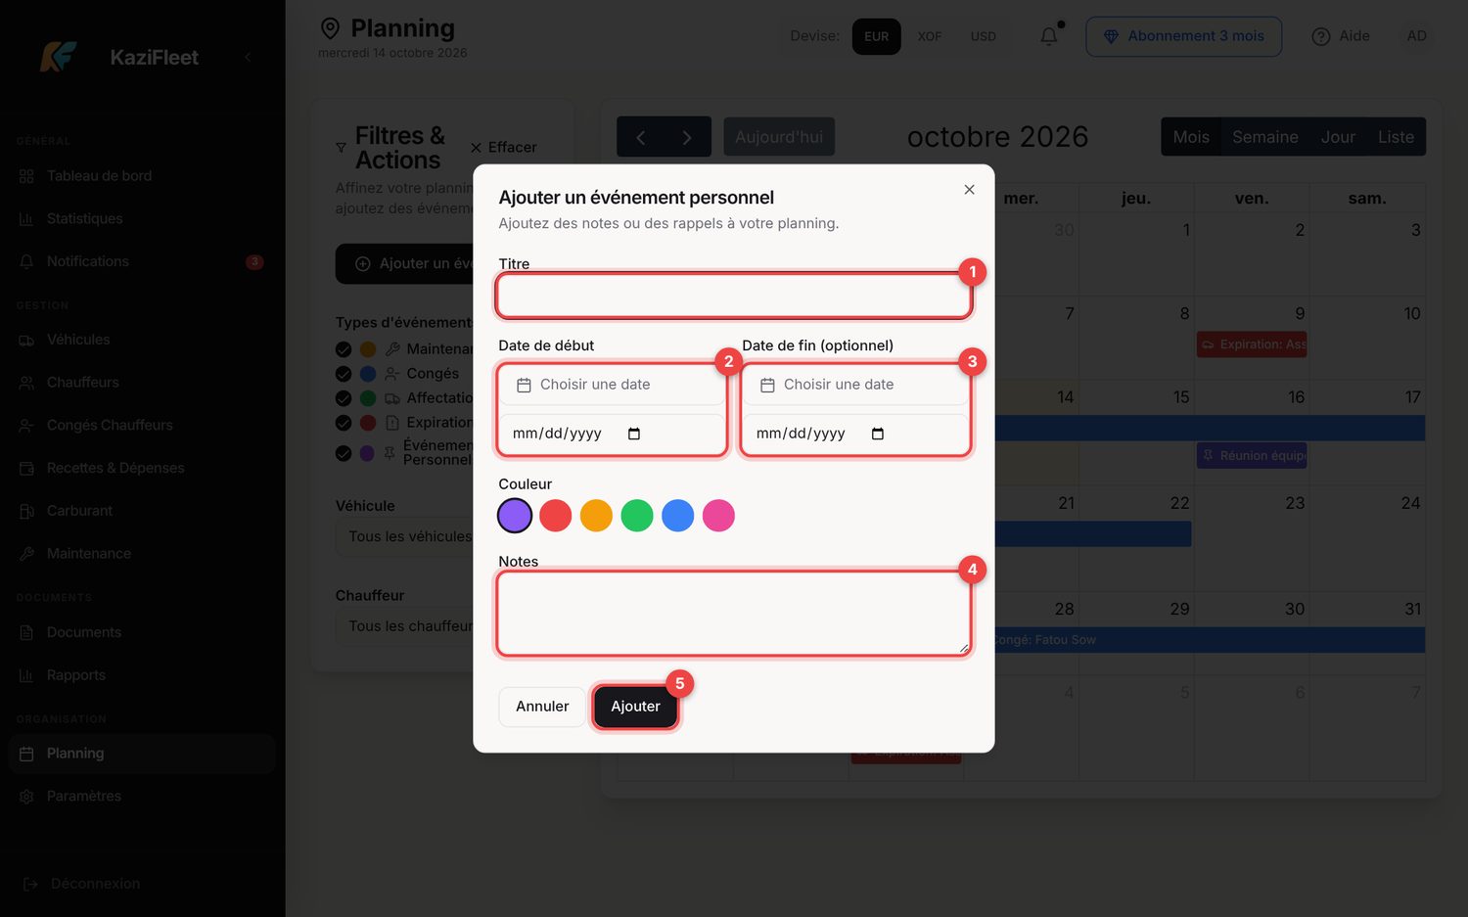Select the green color swatch

(637, 516)
